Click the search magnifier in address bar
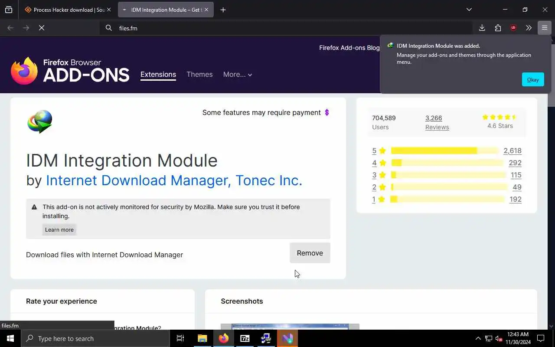This screenshot has width=555, height=347. click(108, 28)
